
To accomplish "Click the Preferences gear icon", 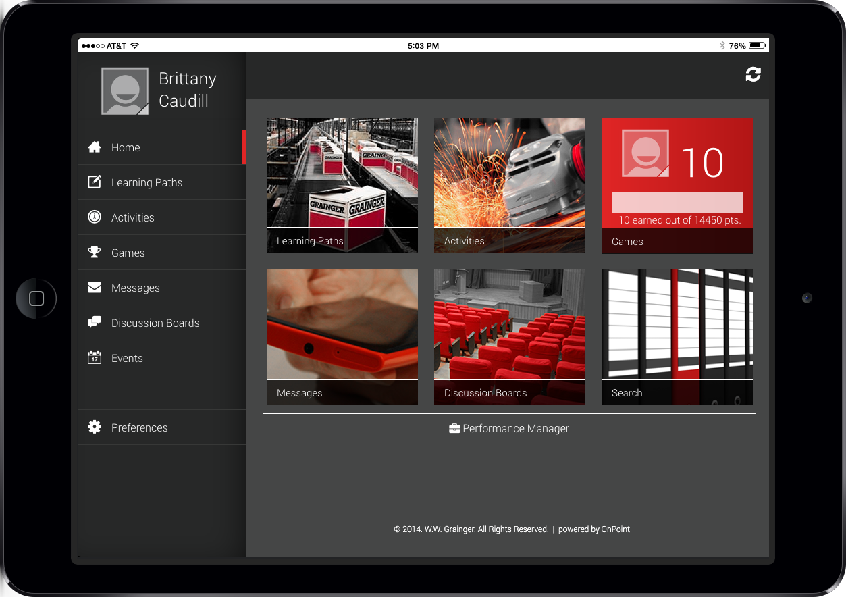I will click(95, 427).
